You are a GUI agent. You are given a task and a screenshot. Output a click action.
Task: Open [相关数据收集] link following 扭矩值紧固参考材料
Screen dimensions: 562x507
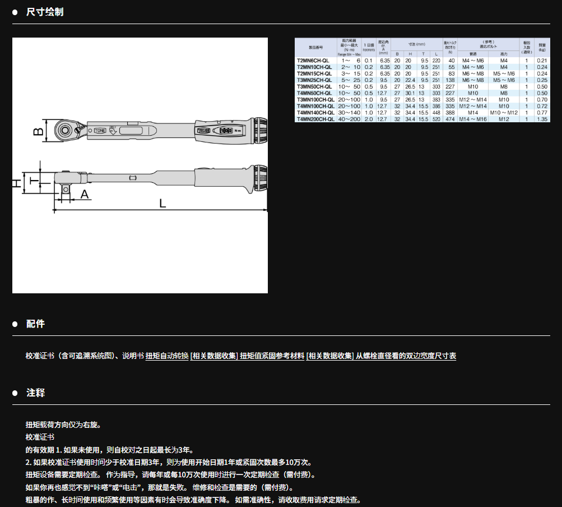coord(330,356)
